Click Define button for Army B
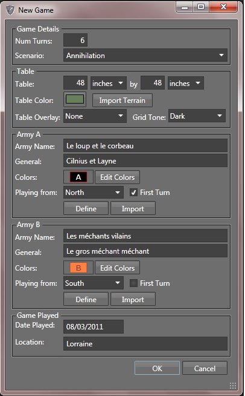 click(x=86, y=299)
